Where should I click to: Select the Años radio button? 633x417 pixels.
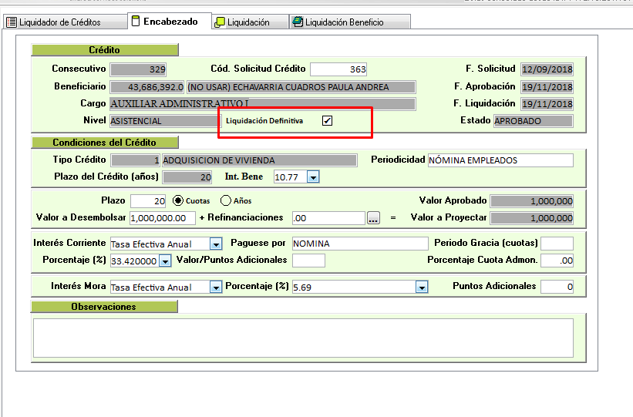coord(225,200)
